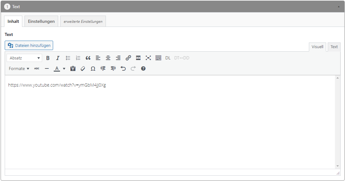
Task: Apply the current text color swatch
Action: click(57, 68)
